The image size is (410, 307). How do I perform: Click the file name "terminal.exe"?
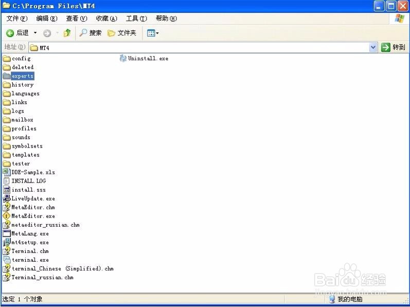[x=30, y=260]
